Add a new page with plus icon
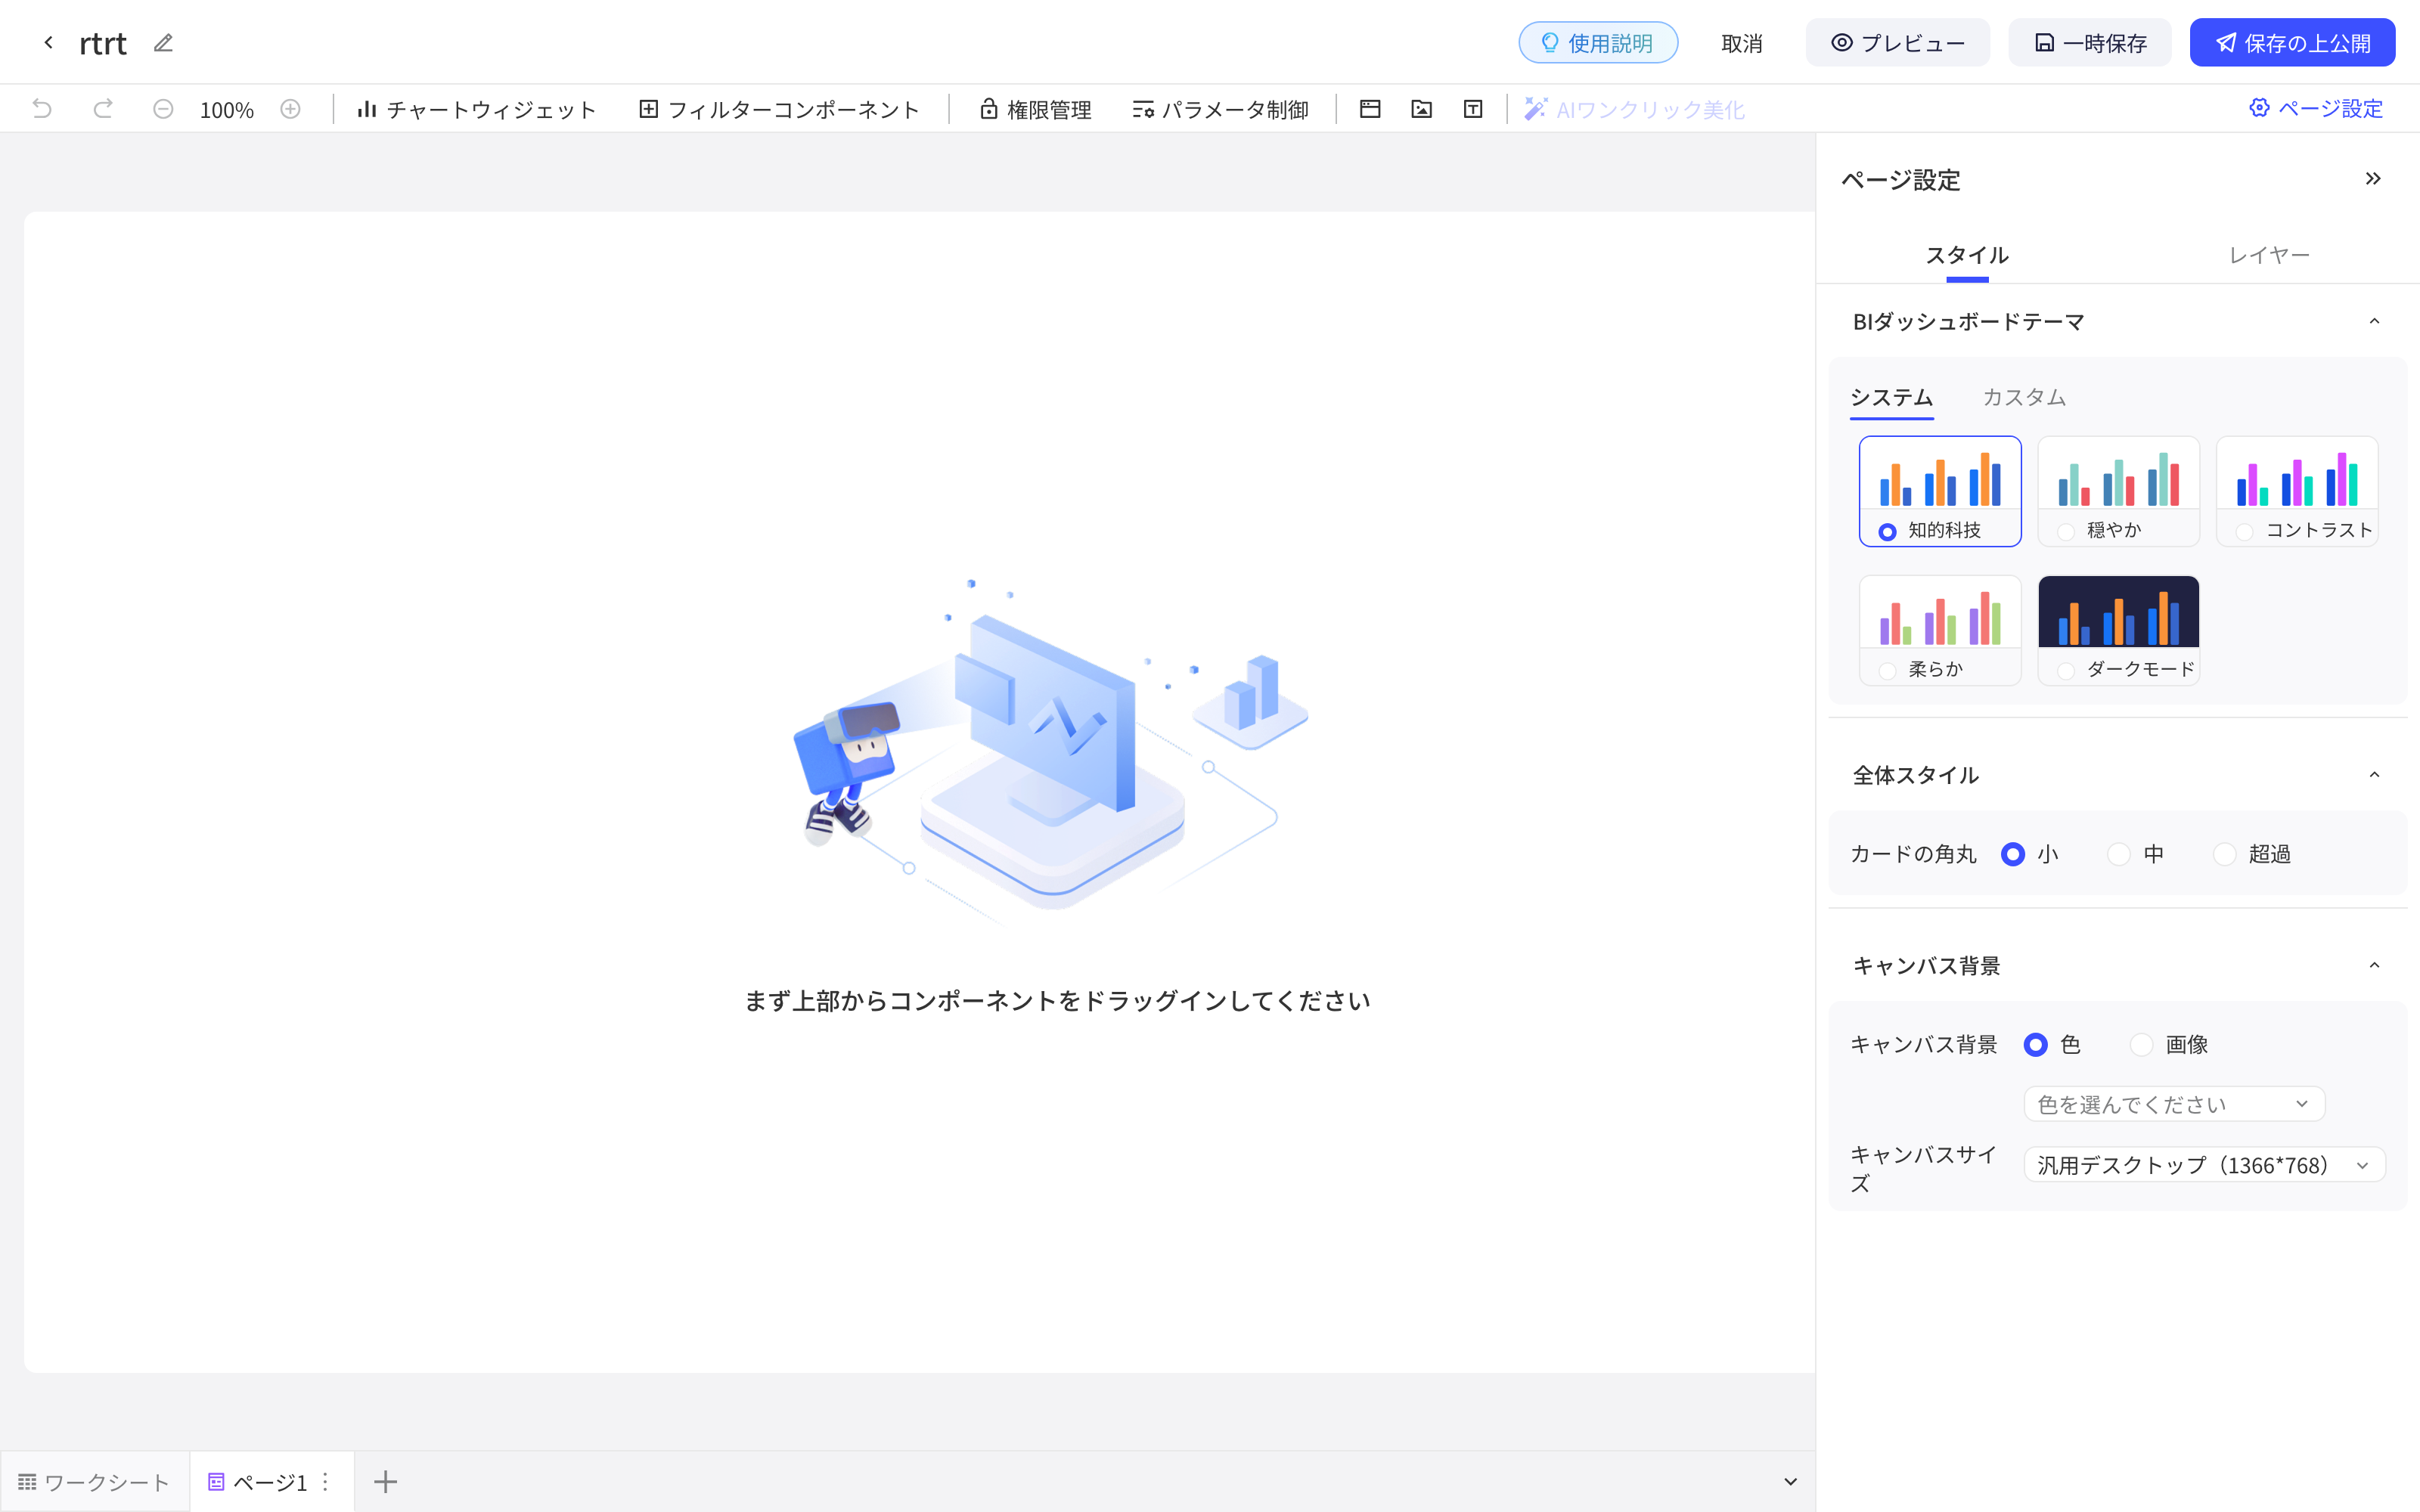The height and width of the screenshot is (1512, 2420). 386,1482
